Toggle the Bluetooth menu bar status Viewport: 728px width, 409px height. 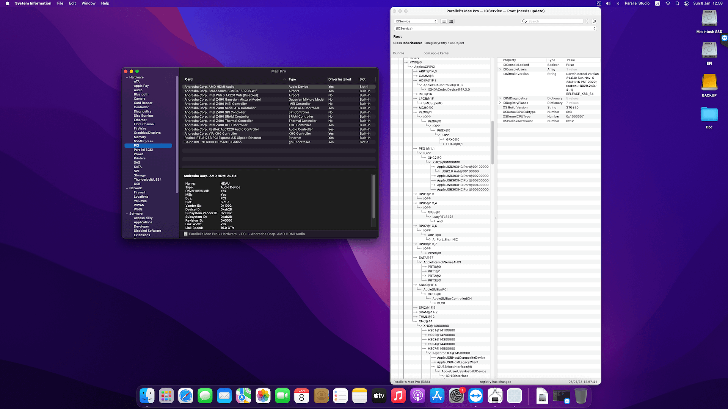[618, 3]
